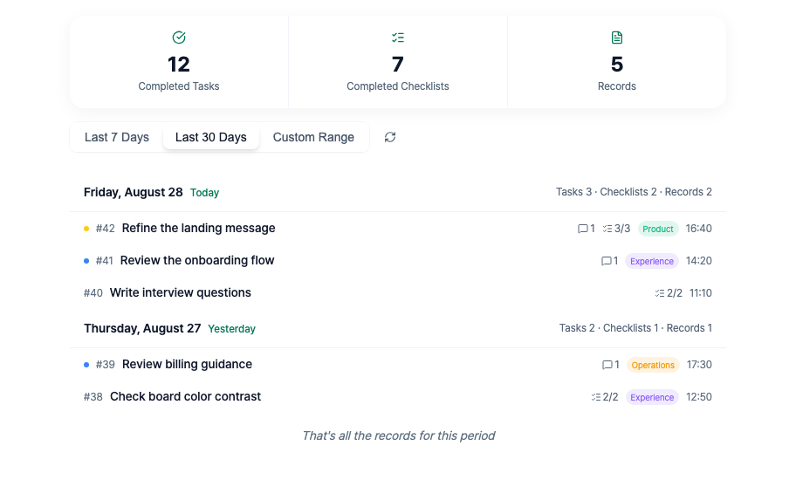This screenshot has height=480, width=796.
Task: Click the Completed Tasks checkmark circle icon
Action: point(179,38)
